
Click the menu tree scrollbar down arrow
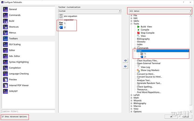(x=191, y=111)
